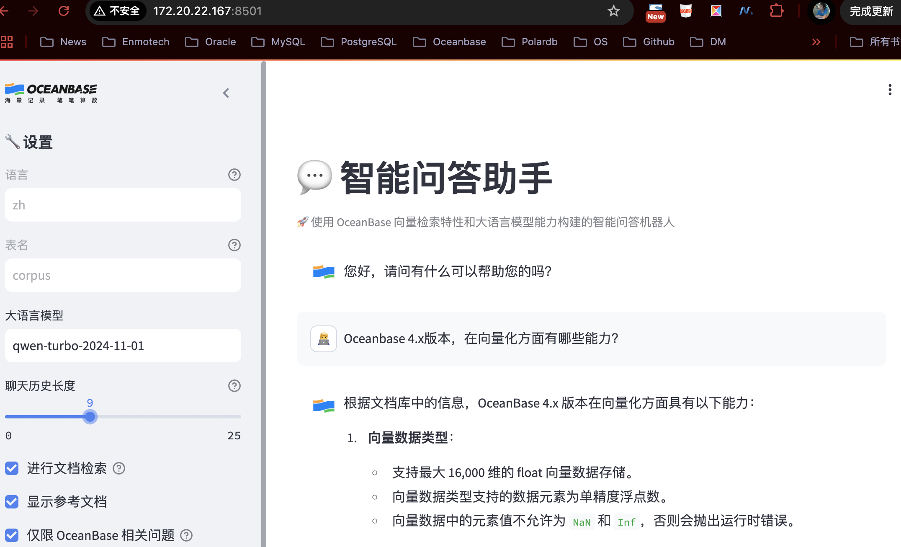
Task: Open the 大语言模型 qwen-turbo dropdown
Action: (123, 346)
